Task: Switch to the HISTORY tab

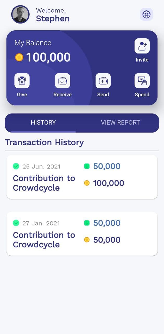Action: [43, 123]
